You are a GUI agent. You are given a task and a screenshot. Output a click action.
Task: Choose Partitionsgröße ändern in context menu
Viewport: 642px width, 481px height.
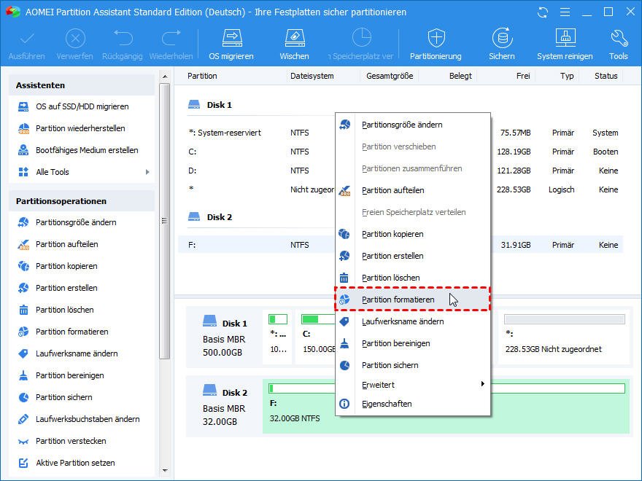[x=413, y=125]
